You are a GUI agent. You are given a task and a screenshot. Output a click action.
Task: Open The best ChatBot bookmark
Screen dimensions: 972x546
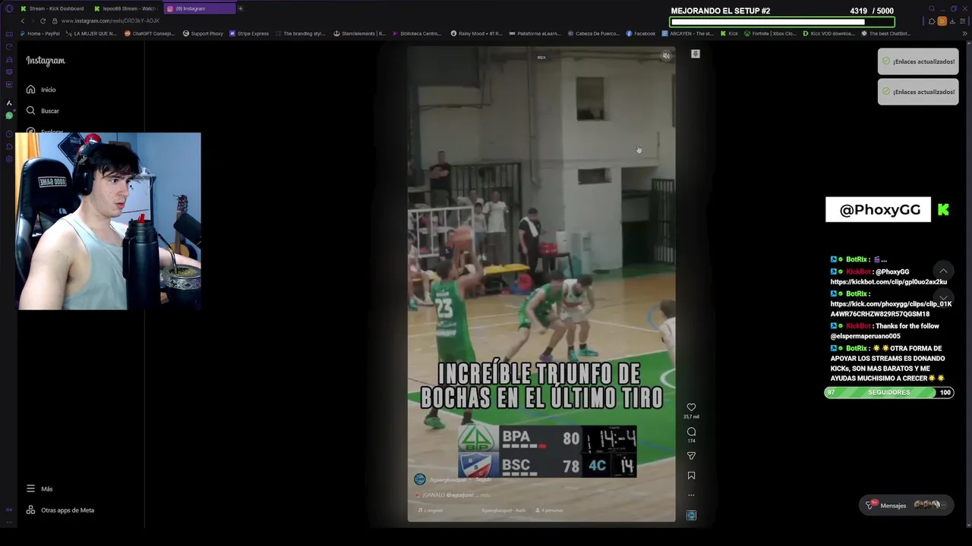pyautogui.click(x=886, y=33)
